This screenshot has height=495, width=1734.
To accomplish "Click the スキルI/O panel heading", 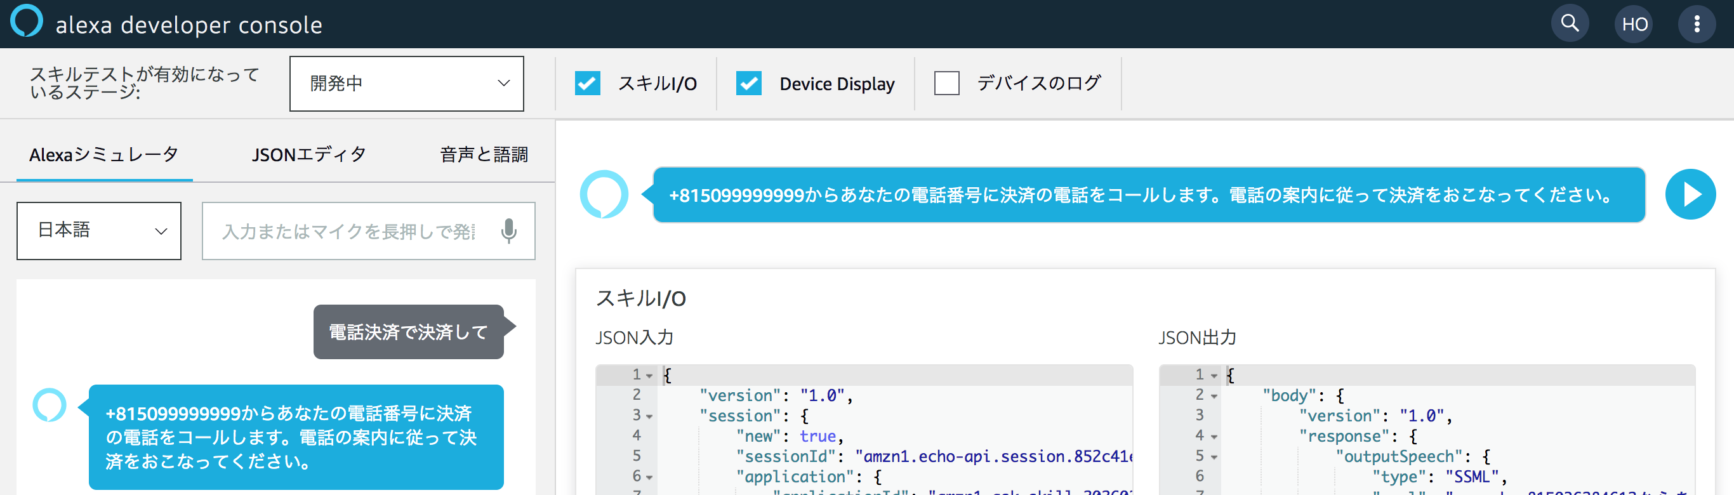I will tap(641, 298).
